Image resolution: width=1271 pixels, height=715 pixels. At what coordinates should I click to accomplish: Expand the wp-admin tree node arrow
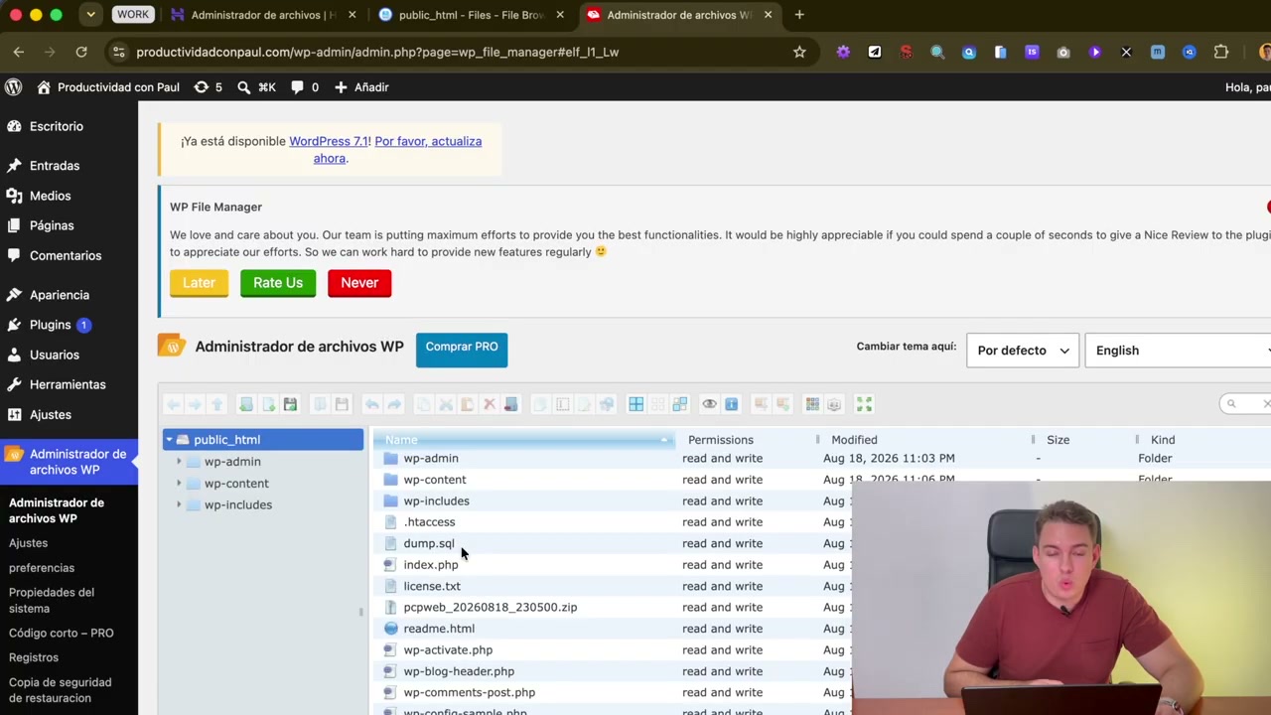click(180, 462)
